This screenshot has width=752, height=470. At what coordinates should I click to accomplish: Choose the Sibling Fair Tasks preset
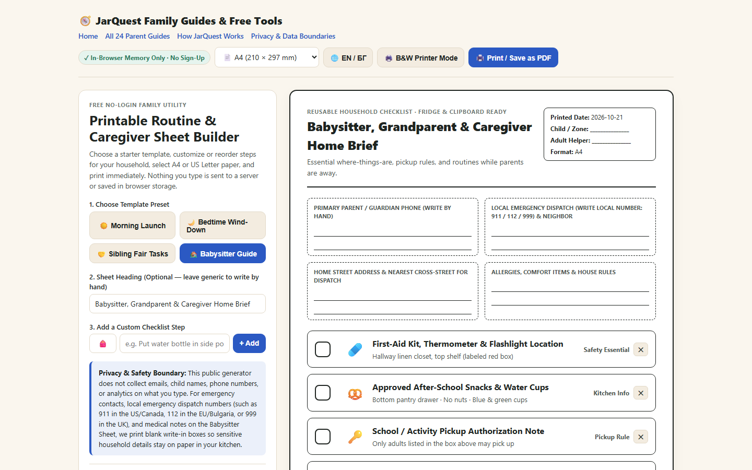133,254
